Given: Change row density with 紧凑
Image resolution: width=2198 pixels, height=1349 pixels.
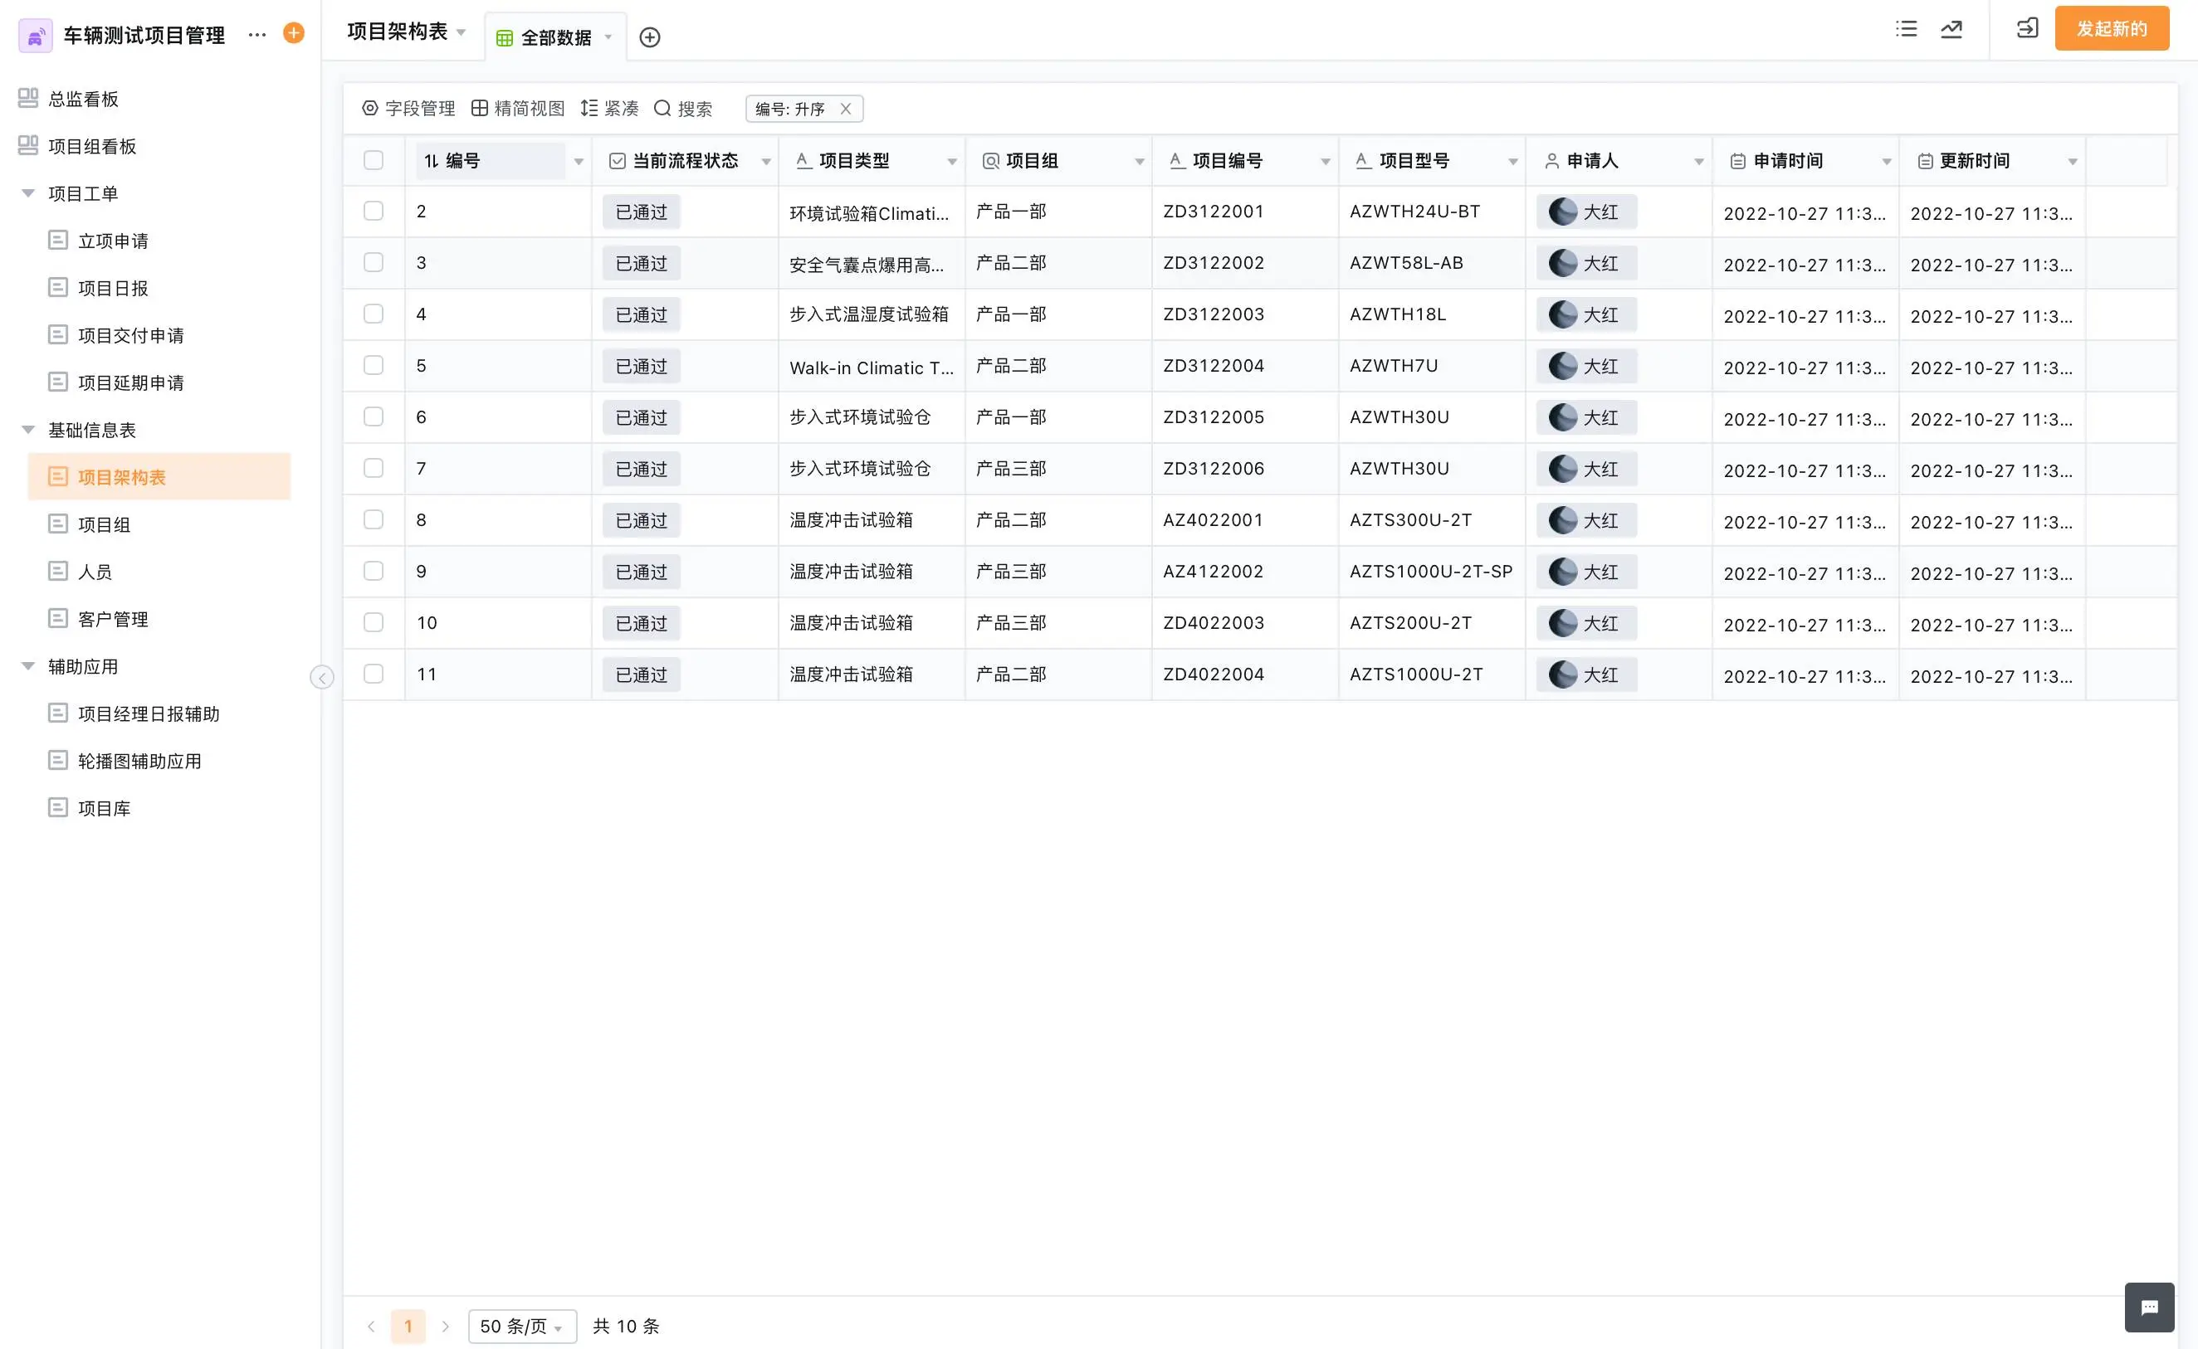Looking at the screenshot, I should (609, 109).
